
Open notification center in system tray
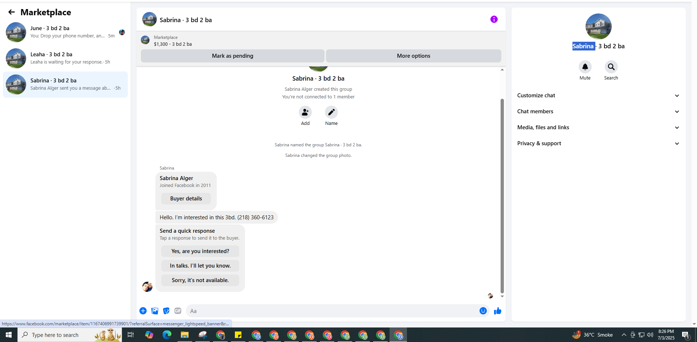[685, 335]
